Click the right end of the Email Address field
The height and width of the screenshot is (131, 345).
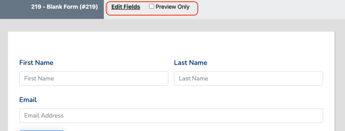(317, 116)
